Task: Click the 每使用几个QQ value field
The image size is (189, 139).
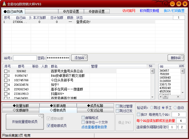Action: [179, 115]
